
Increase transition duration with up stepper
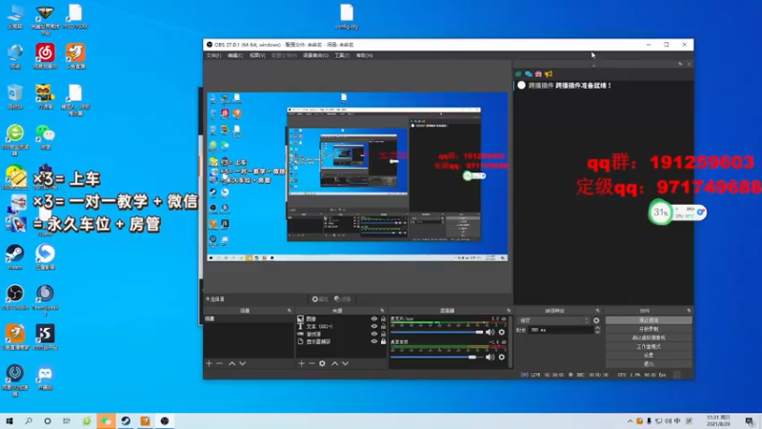(x=597, y=328)
